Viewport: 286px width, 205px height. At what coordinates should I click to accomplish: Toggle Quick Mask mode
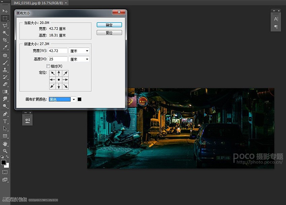click(x=5, y=172)
